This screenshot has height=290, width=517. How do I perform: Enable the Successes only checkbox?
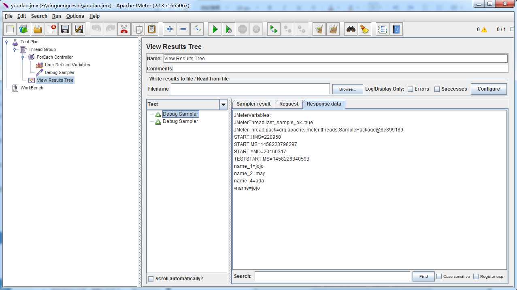click(x=437, y=89)
